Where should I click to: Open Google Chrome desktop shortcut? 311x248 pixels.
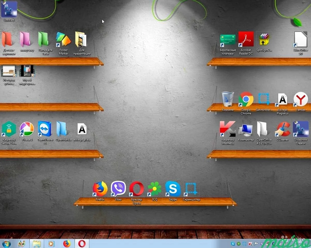coord(246,99)
